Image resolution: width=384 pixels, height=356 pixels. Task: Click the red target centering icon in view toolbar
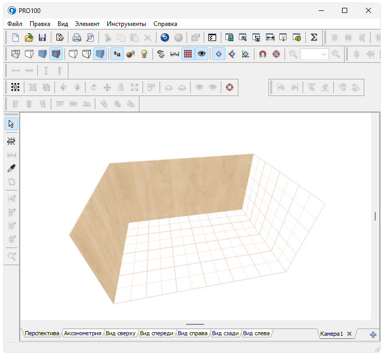click(276, 54)
